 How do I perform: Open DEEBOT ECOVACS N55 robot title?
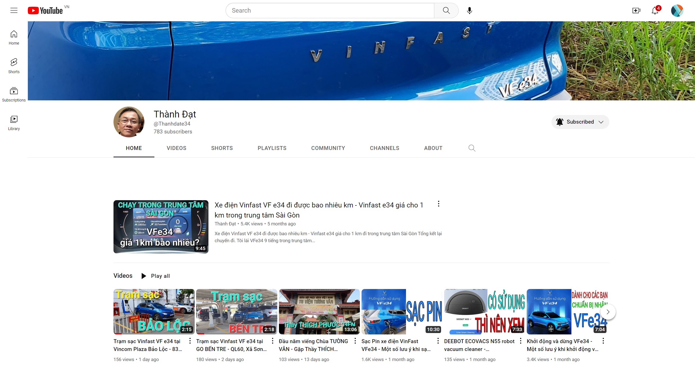(x=479, y=345)
